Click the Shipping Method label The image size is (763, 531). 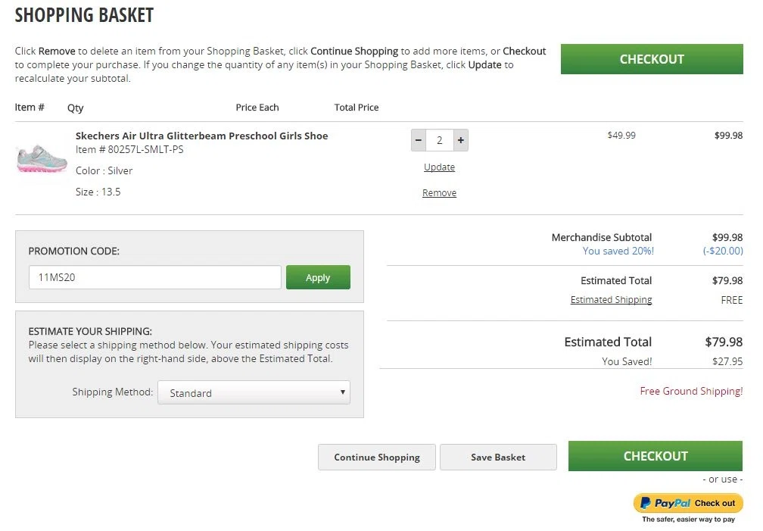(x=112, y=392)
